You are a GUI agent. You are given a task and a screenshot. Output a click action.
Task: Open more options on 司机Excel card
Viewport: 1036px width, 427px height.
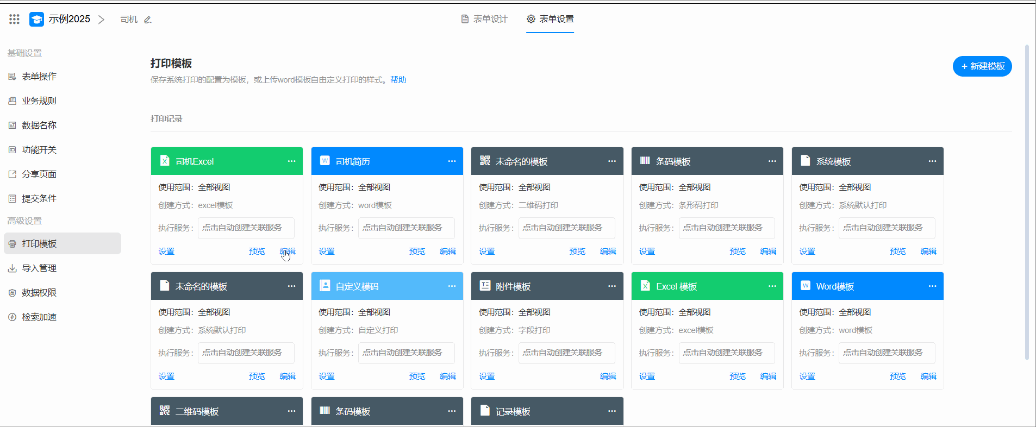[x=291, y=161]
